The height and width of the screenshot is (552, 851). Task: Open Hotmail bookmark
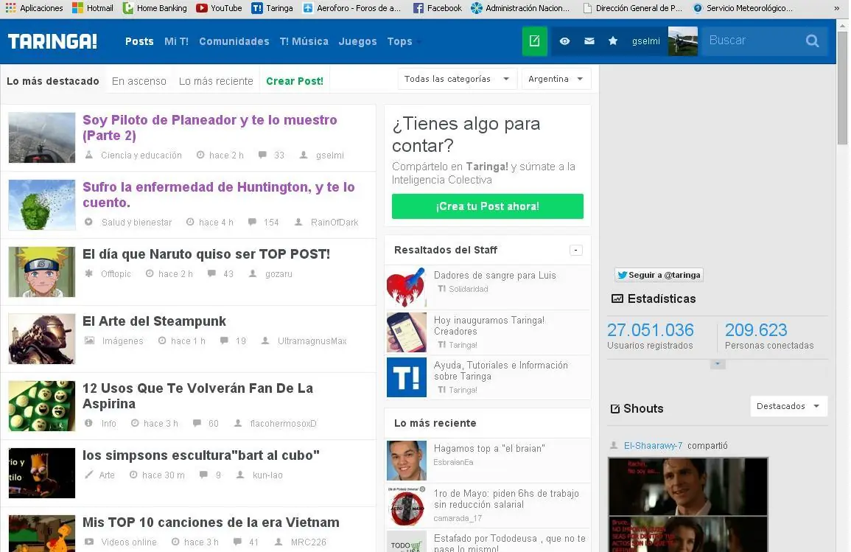pos(93,8)
